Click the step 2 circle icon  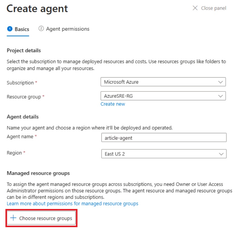41,29
